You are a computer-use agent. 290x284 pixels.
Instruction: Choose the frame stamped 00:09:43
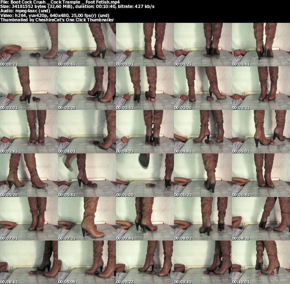pyautogui.click(x=203, y=262)
